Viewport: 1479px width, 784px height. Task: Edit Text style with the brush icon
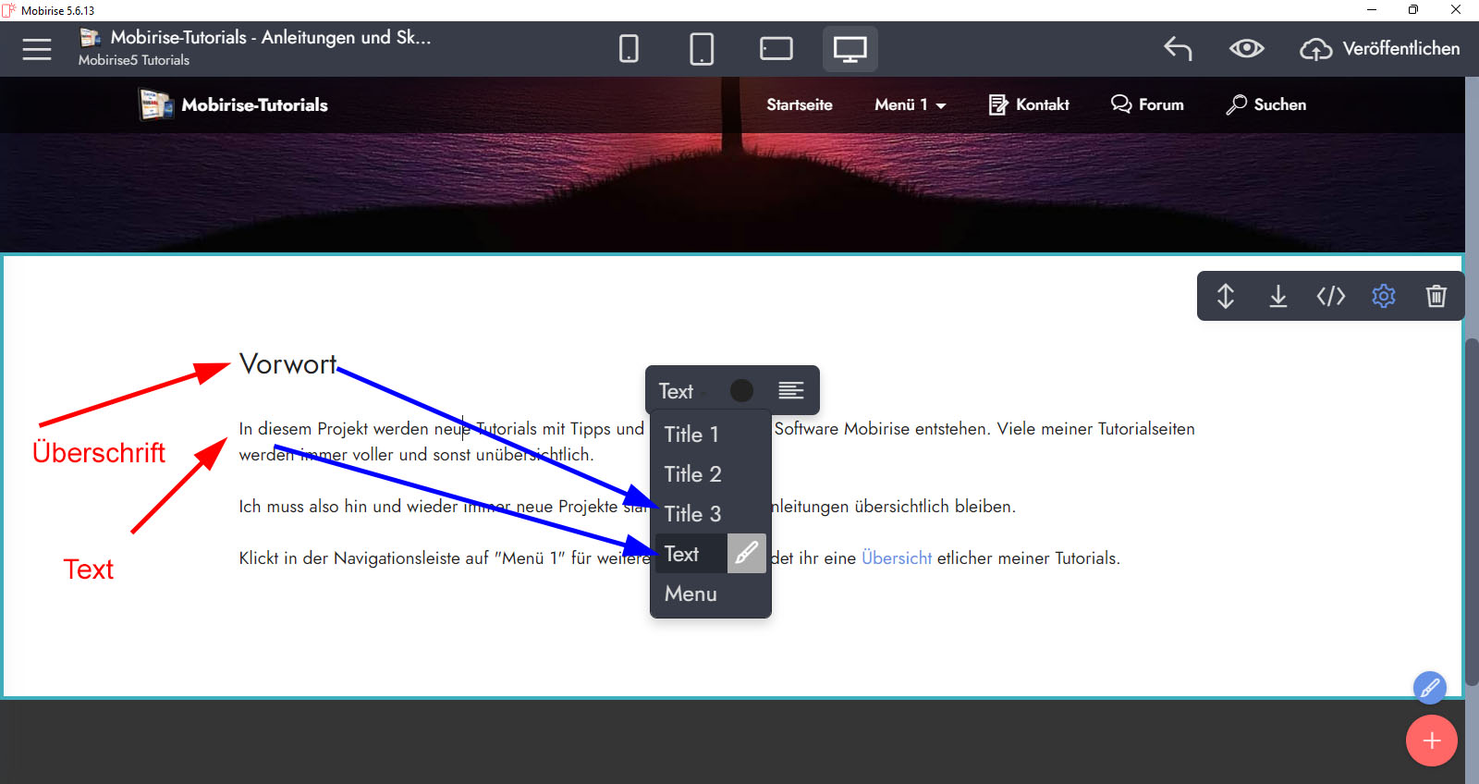pyautogui.click(x=747, y=554)
